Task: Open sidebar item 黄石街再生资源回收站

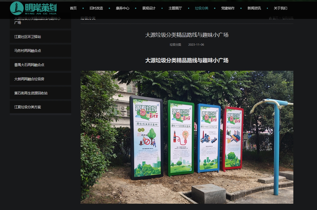Action: tap(40, 93)
